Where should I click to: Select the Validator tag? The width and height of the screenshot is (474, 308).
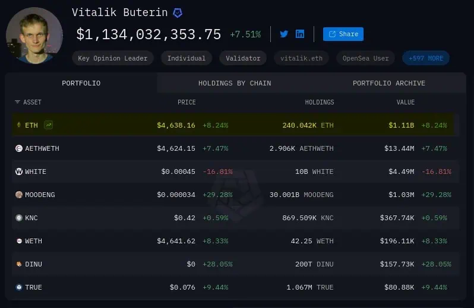(243, 58)
